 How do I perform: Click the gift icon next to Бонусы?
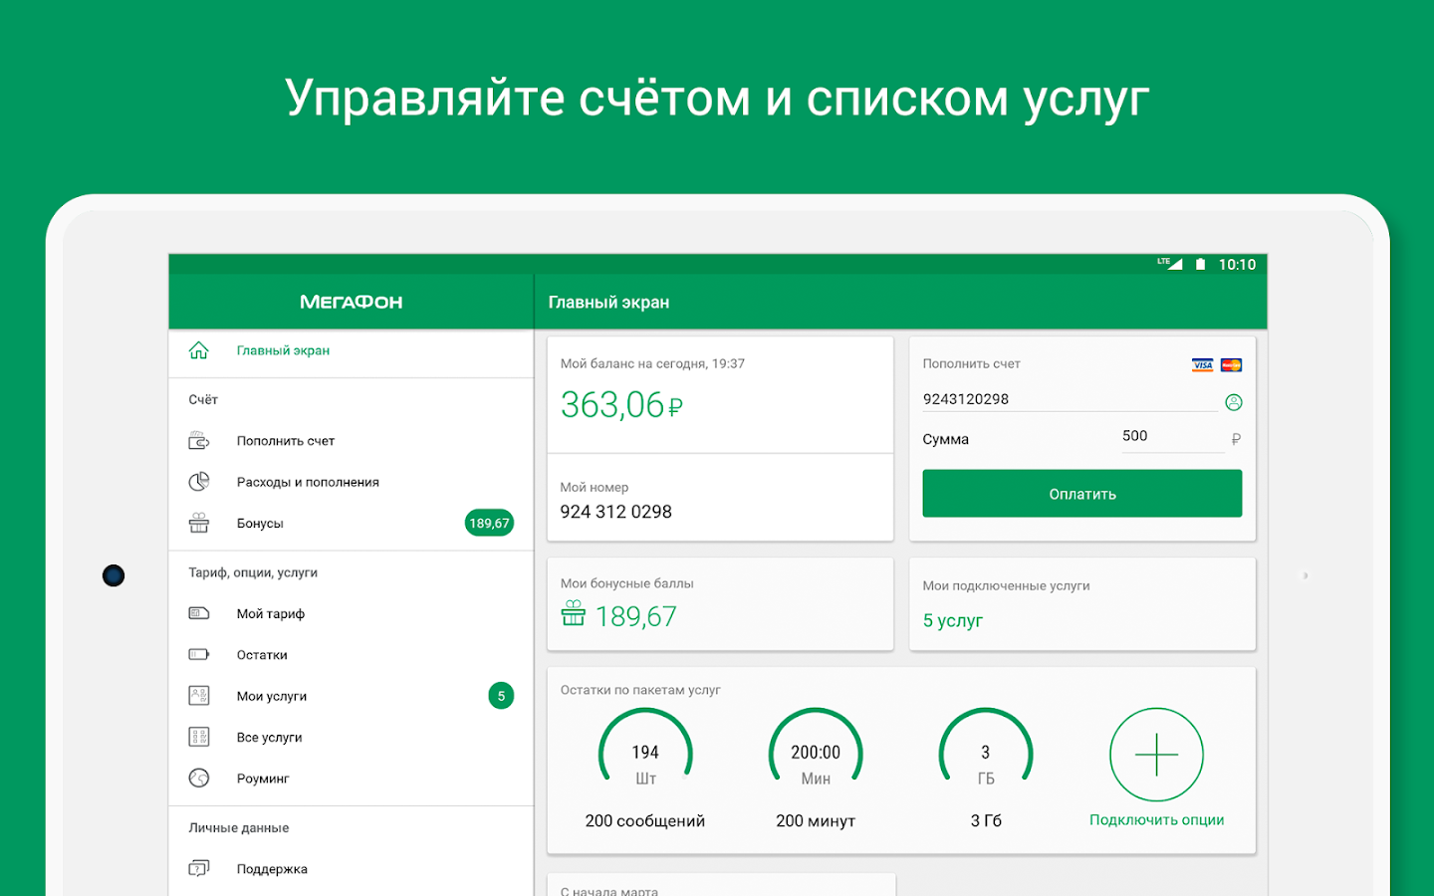[x=199, y=523]
